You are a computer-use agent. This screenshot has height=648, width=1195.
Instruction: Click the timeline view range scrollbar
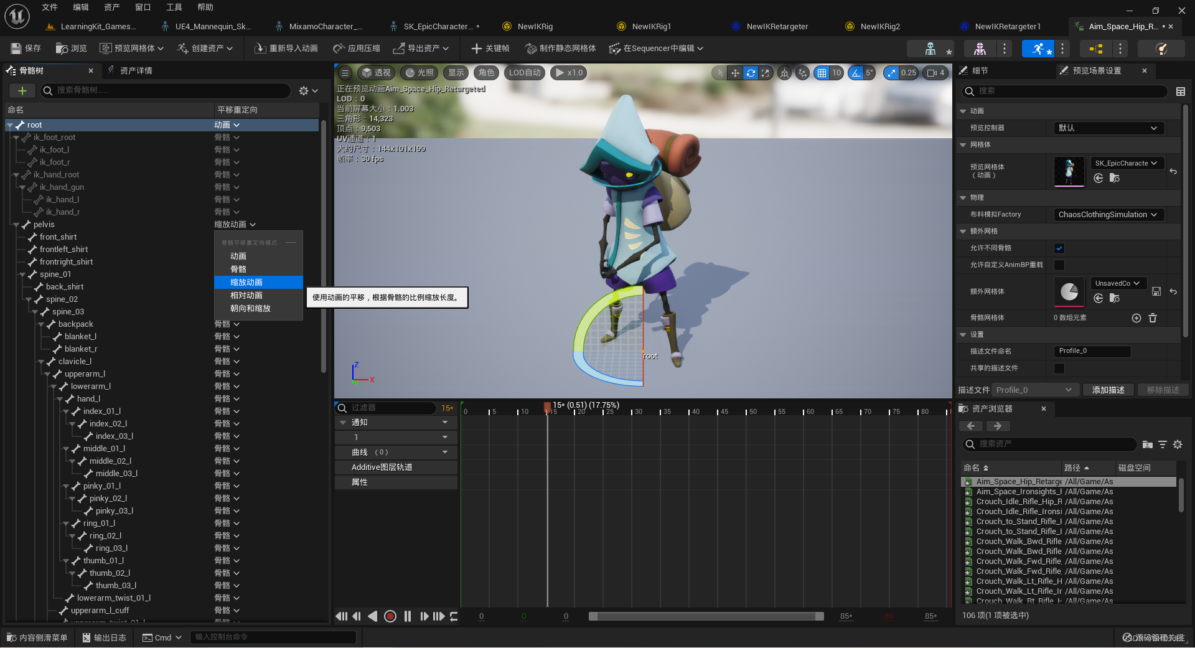706,616
